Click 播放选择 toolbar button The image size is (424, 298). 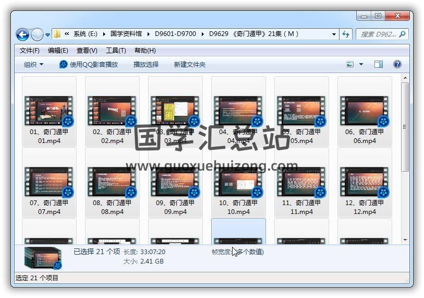(146, 64)
